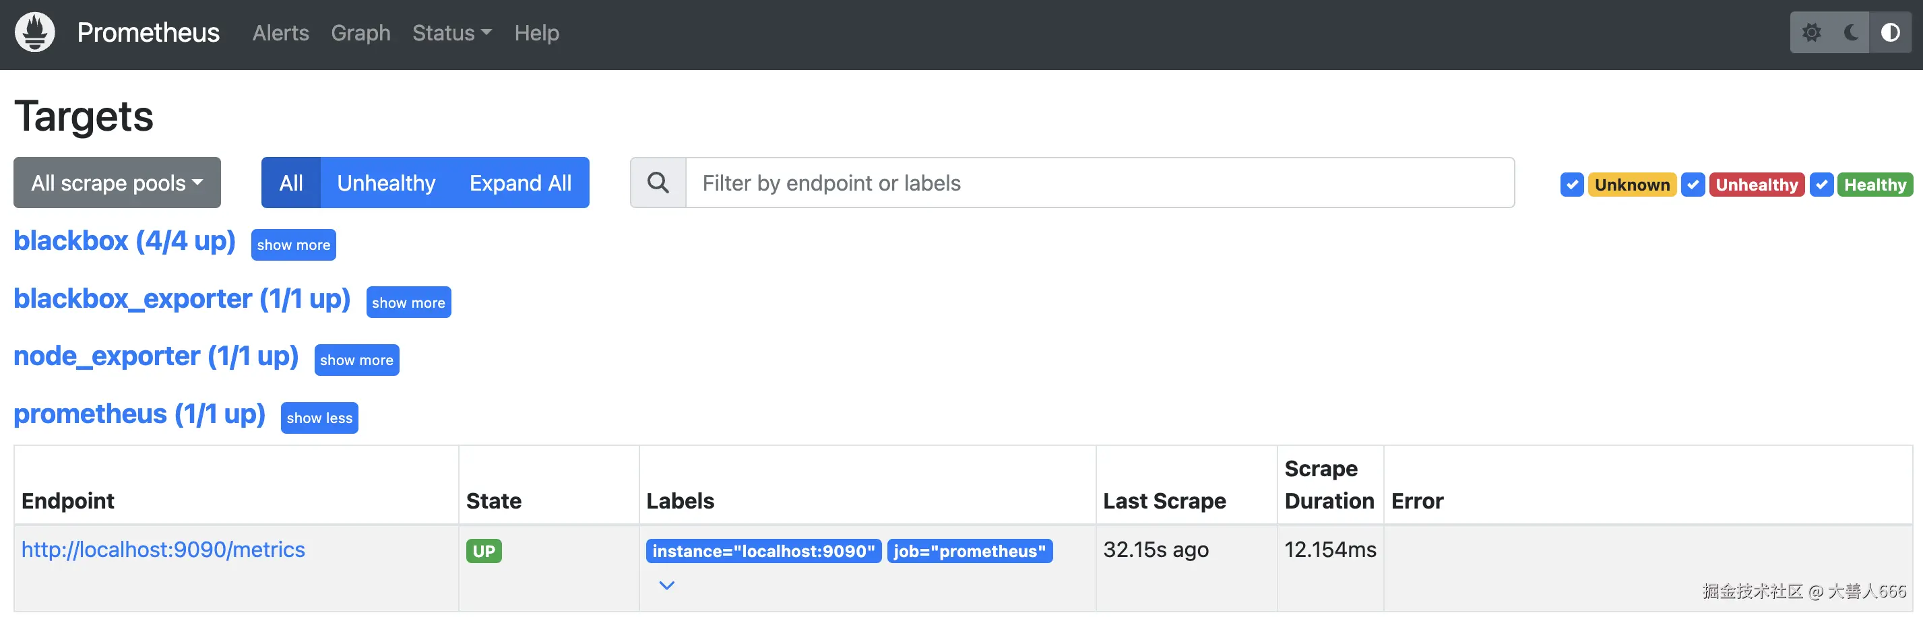This screenshot has width=1923, height=617.
Task: Open the Alerts page
Action: (x=281, y=33)
